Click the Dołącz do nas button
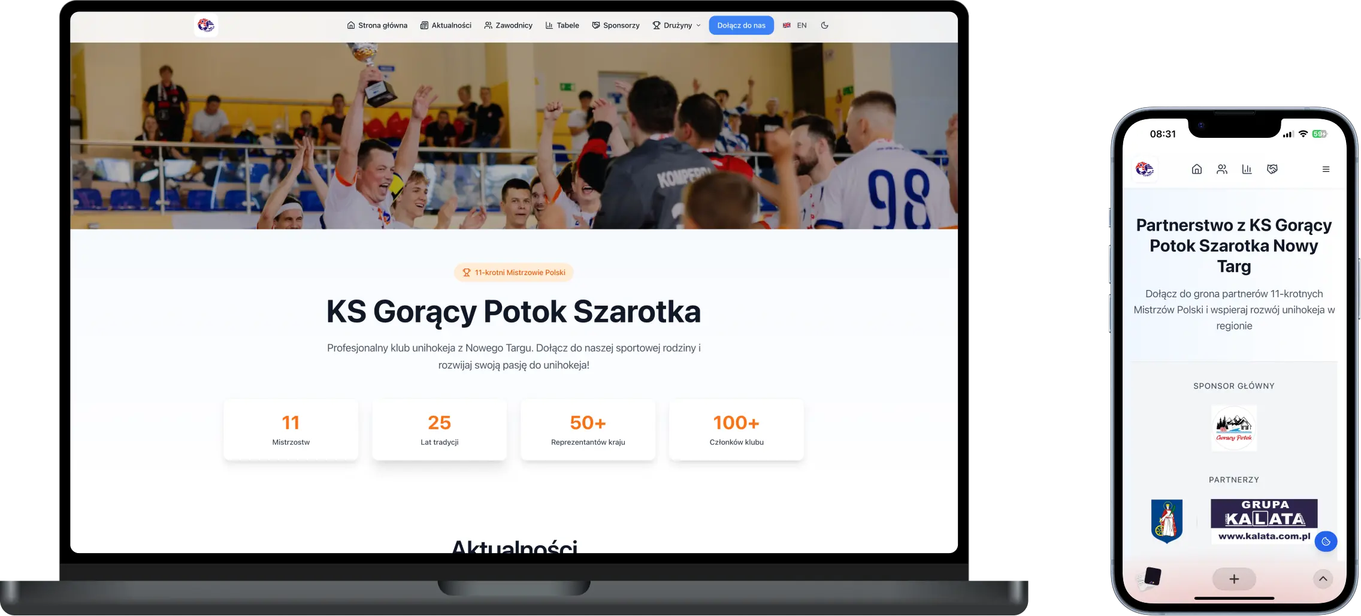 pos(741,25)
